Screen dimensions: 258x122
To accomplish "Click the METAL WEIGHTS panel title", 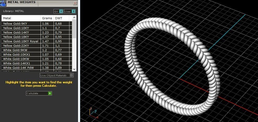I will pos(22,2).
